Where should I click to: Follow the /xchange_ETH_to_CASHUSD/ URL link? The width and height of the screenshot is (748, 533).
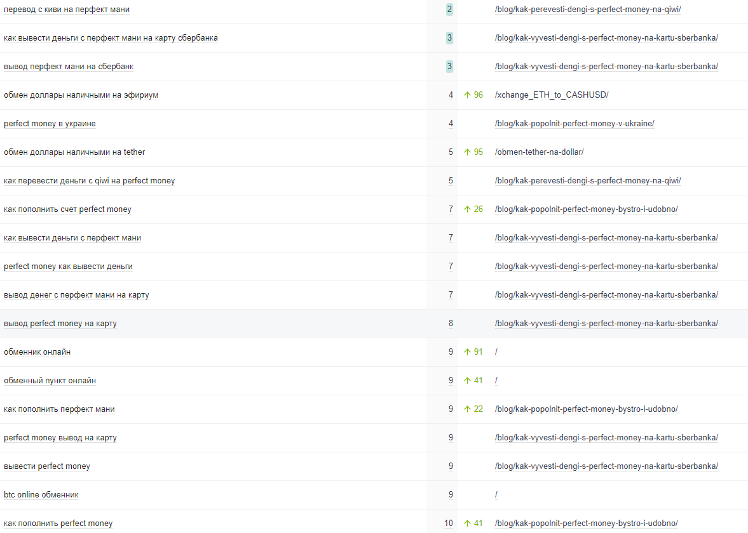pyautogui.click(x=552, y=95)
